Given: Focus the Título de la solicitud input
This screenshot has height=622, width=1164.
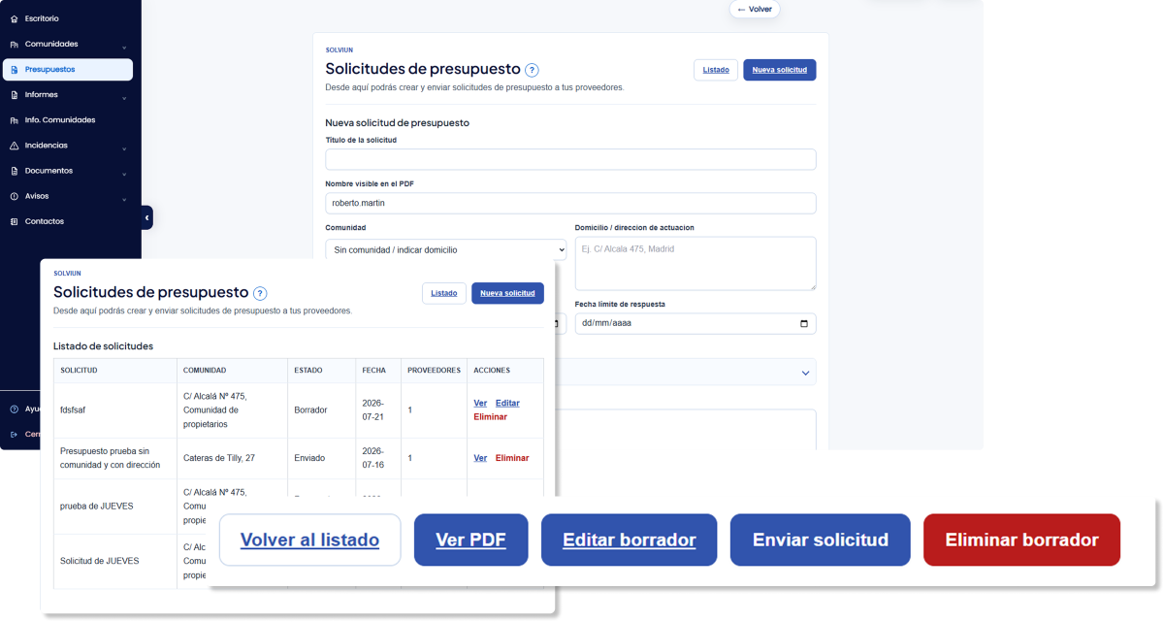Looking at the screenshot, I should [570, 159].
